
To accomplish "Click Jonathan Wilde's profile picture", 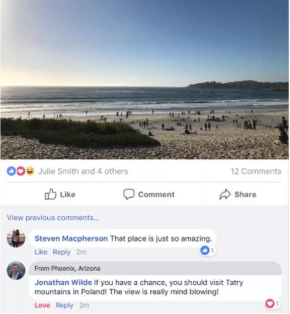I will 16,270.
